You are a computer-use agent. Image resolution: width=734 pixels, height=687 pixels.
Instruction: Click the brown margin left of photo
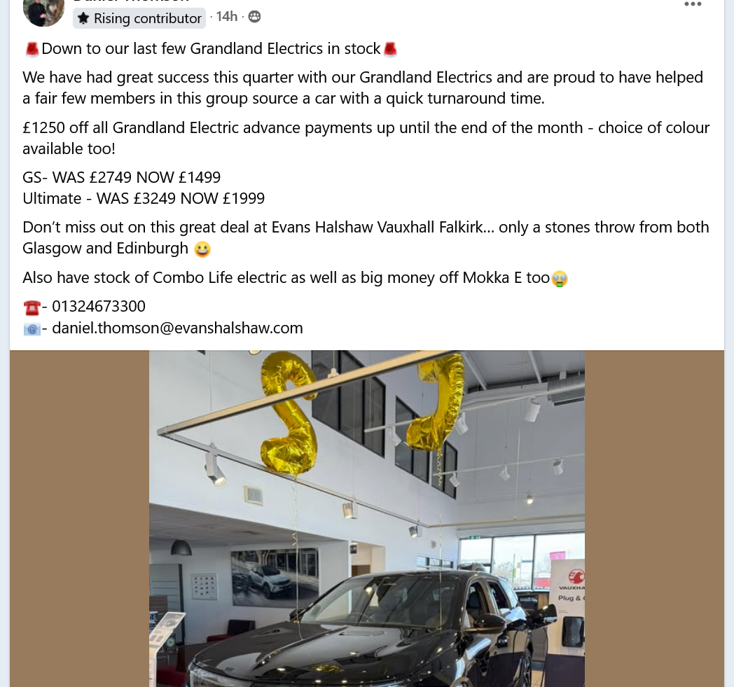(80, 518)
